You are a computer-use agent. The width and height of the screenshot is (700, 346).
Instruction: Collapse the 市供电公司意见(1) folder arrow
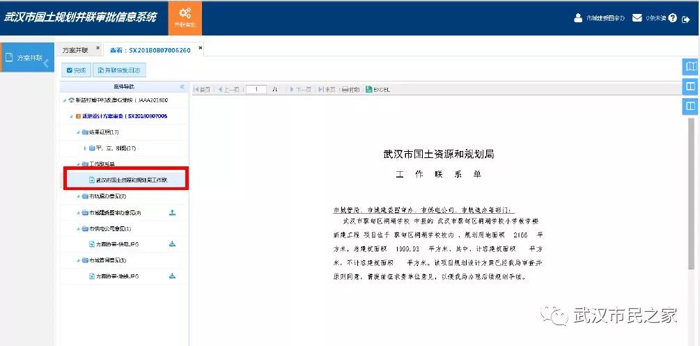78,229
